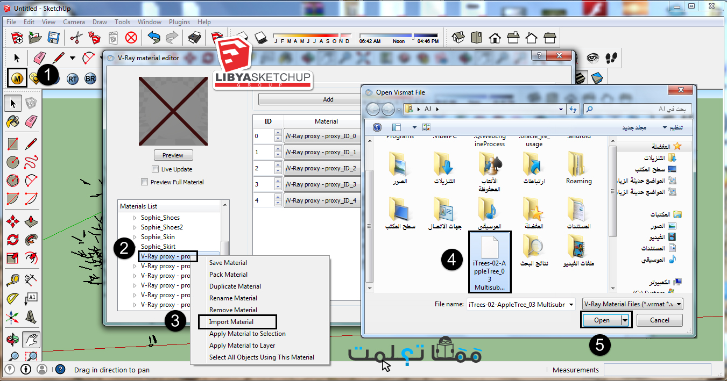Viewport: 727px width, 381px height.
Task: Click the V-Ray RT render icon
Action: (73, 79)
